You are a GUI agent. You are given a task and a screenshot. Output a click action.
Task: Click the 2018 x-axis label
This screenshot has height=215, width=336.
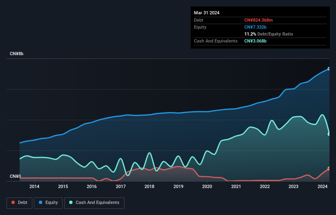(x=149, y=186)
